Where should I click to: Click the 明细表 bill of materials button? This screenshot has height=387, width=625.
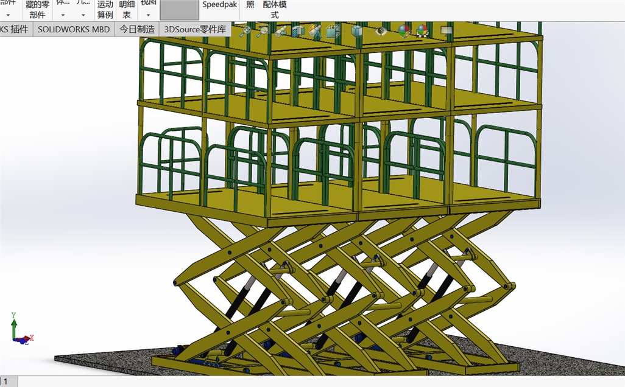127,10
